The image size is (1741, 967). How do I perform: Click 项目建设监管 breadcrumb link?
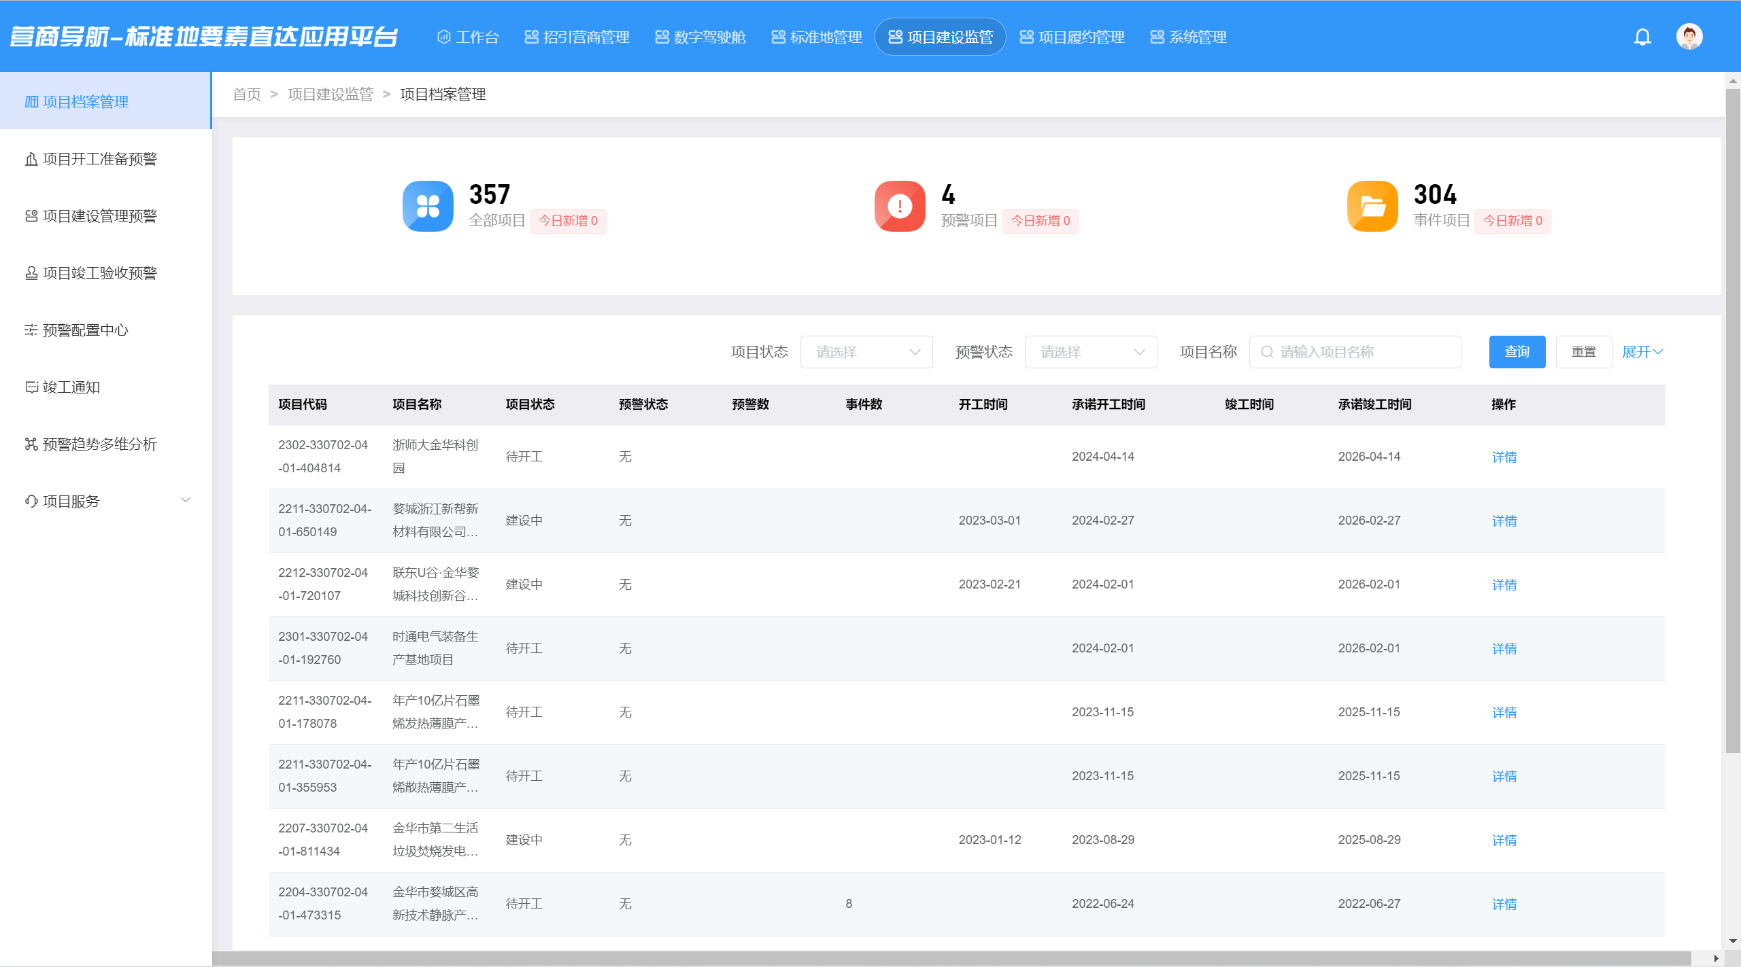tap(331, 94)
